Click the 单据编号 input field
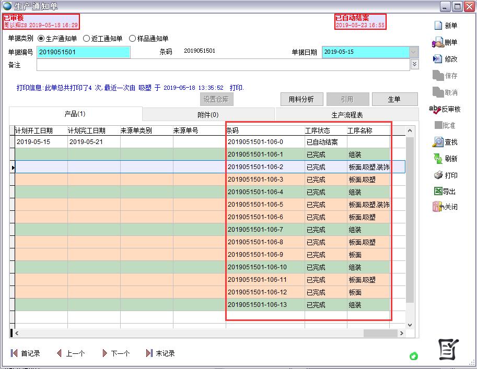The width and height of the screenshot is (477, 369). click(84, 52)
